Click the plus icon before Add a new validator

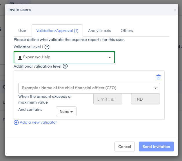(16, 122)
